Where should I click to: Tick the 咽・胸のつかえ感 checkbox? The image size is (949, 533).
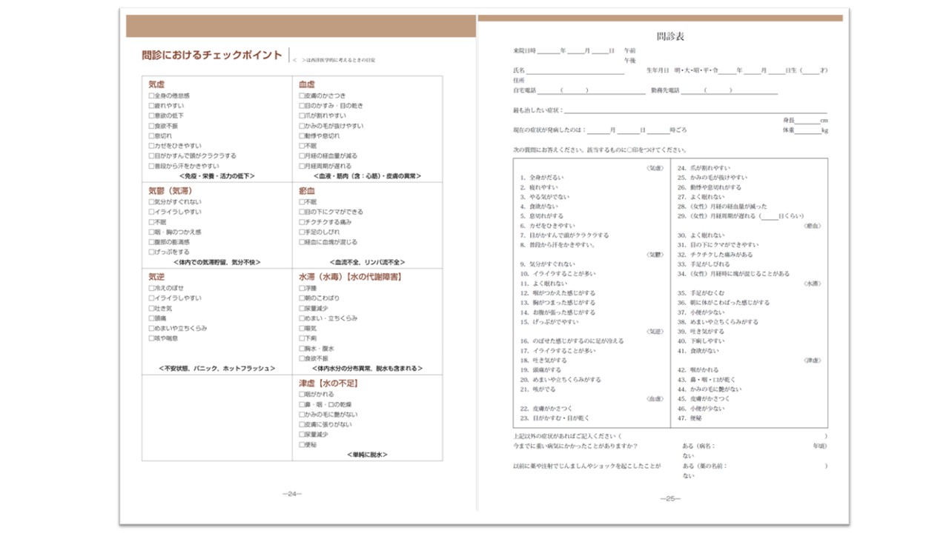click(151, 232)
